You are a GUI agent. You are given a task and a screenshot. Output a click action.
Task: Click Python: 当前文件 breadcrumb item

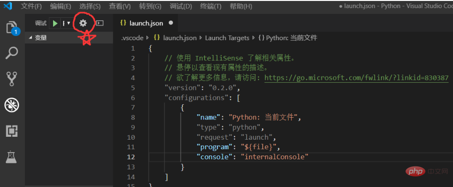[x=288, y=38]
